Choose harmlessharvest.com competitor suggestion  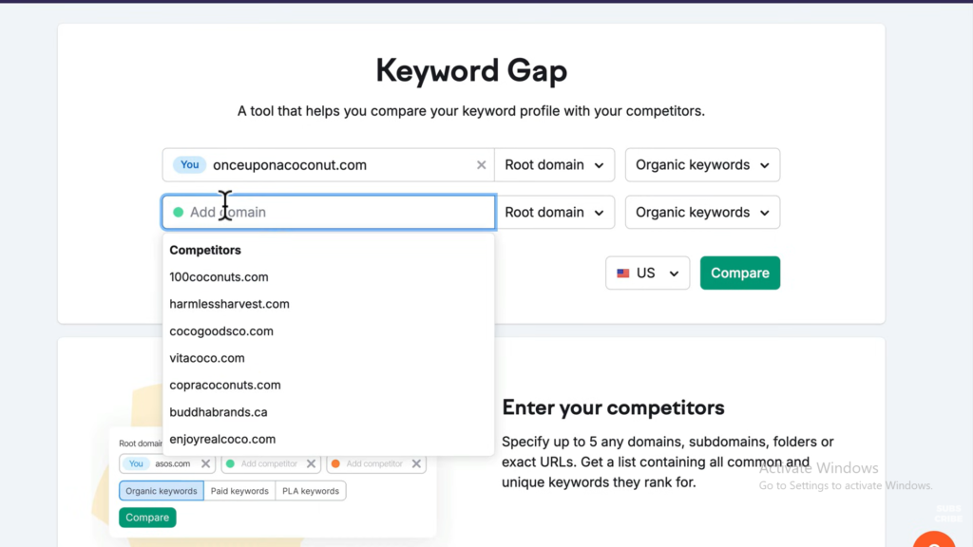pyautogui.click(x=229, y=304)
